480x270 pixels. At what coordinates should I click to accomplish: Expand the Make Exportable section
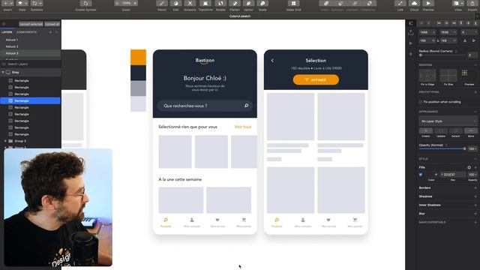tap(475, 222)
